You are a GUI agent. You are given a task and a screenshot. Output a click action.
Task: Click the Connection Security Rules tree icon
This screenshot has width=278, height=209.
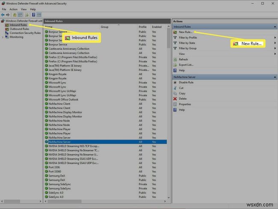[7, 33]
